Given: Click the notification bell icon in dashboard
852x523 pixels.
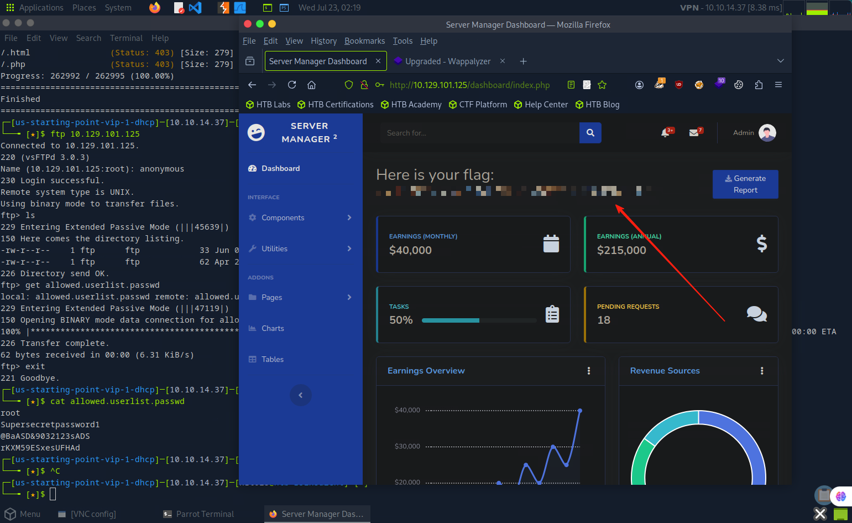Looking at the screenshot, I should (665, 133).
